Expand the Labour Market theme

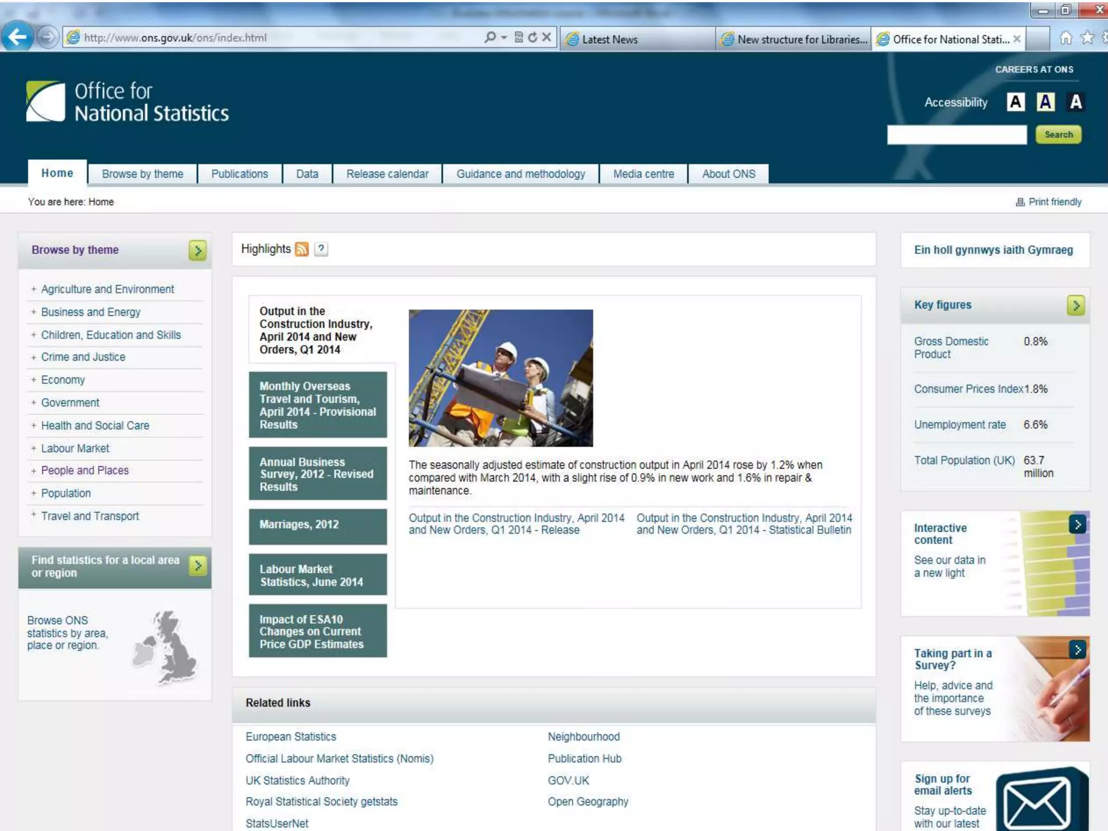coord(34,449)
